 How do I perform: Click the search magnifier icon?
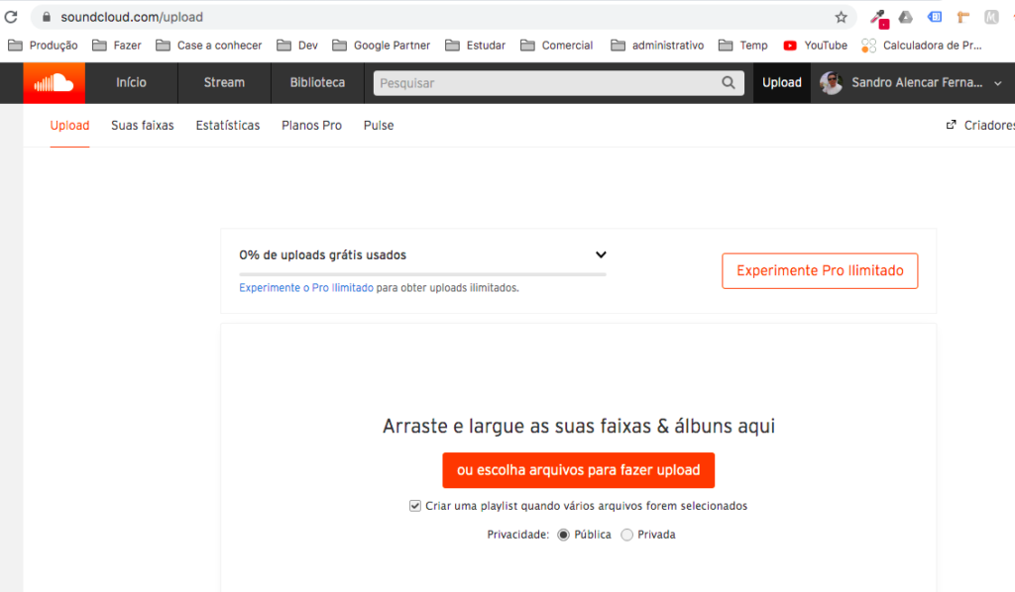[x=729, y=83]
